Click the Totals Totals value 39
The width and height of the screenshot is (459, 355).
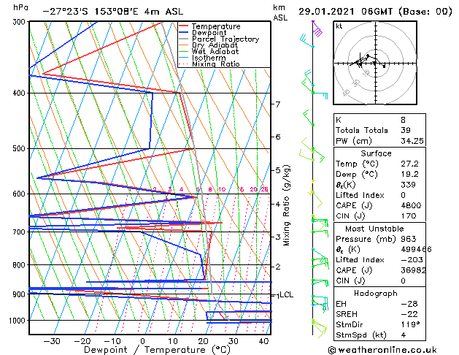[406, 130]
